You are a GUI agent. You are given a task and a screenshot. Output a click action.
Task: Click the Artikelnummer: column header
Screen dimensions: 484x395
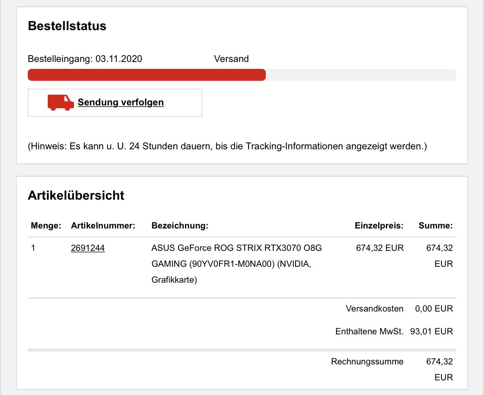(x=103, y=225)
